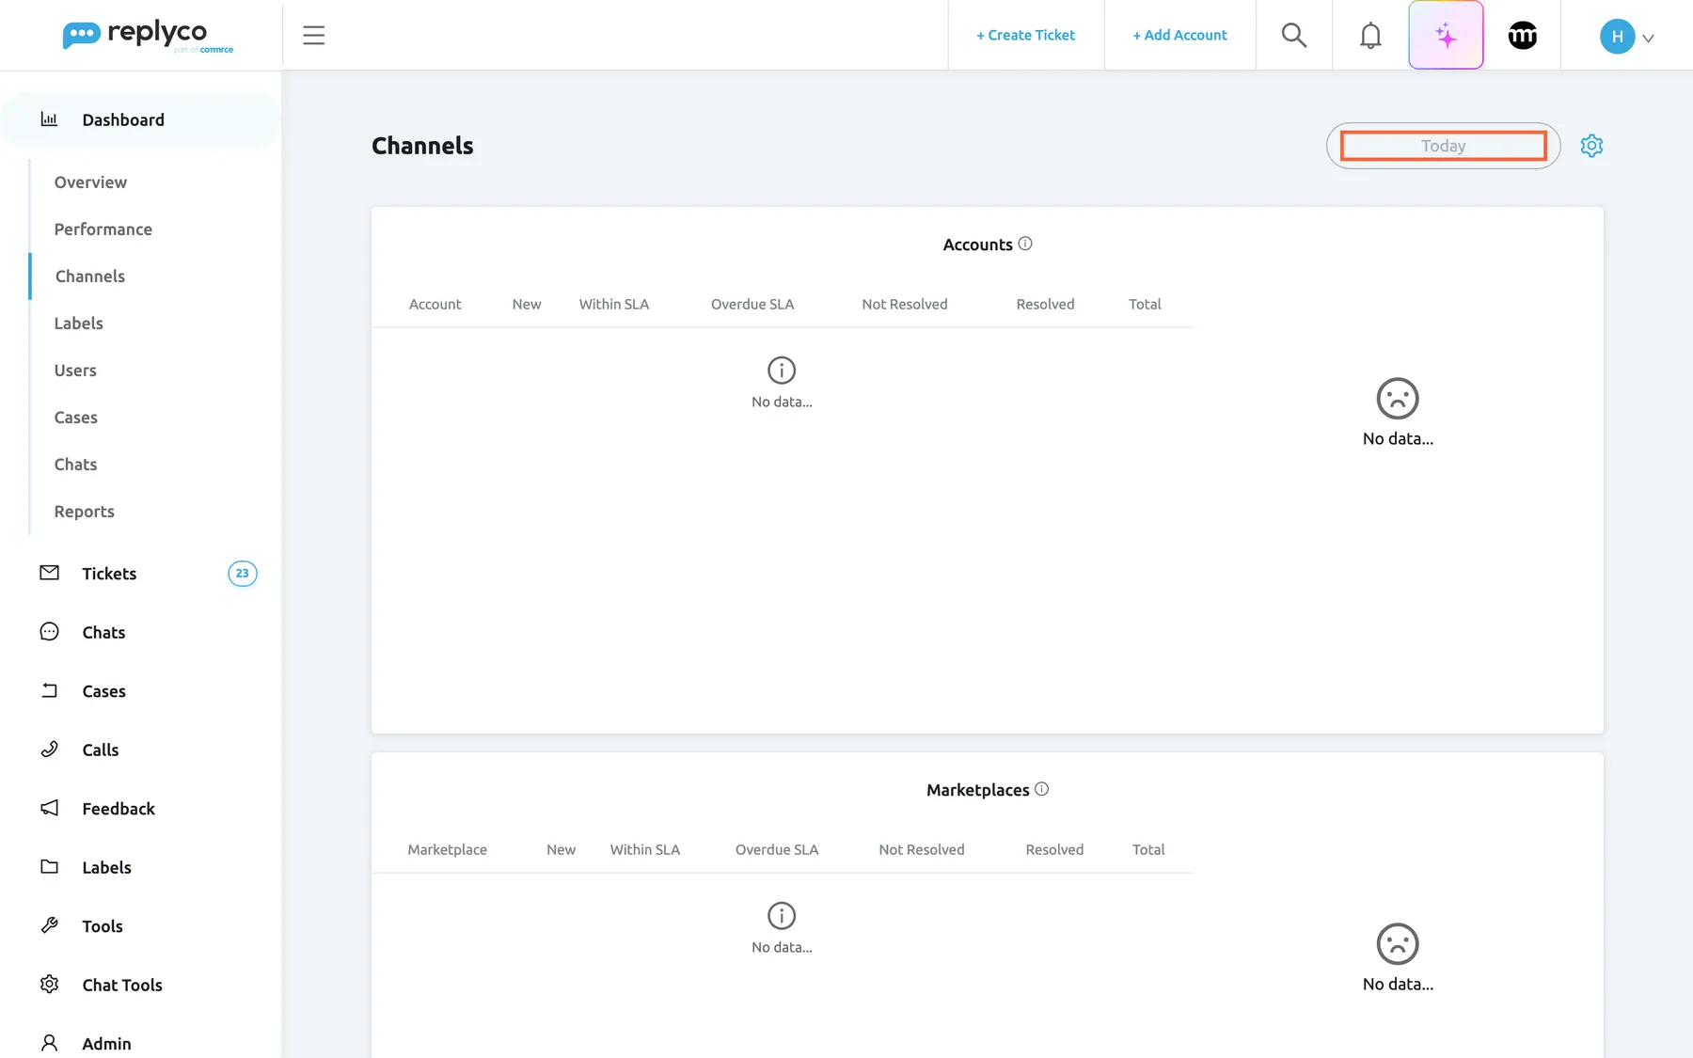Click the Accounts info icon
The image size is (1693, 1058).
1025,244
